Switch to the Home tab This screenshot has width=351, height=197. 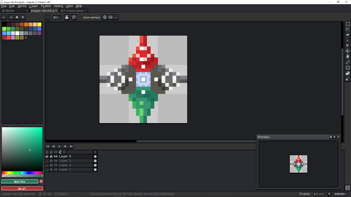[10, 11]
